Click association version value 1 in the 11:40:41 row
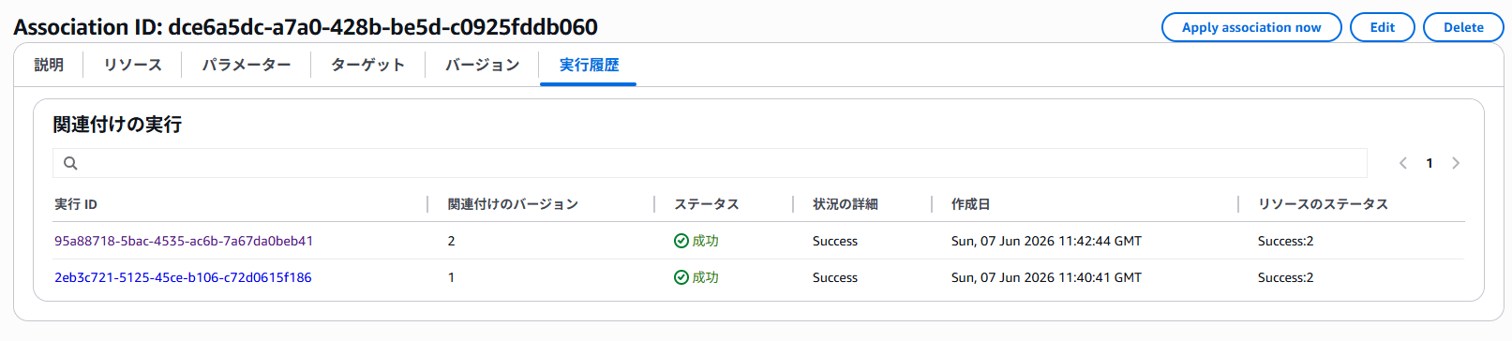 (x=451, y=277)
